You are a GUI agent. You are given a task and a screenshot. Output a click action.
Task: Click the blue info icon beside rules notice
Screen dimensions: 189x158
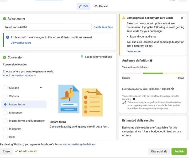pos(8,37)
